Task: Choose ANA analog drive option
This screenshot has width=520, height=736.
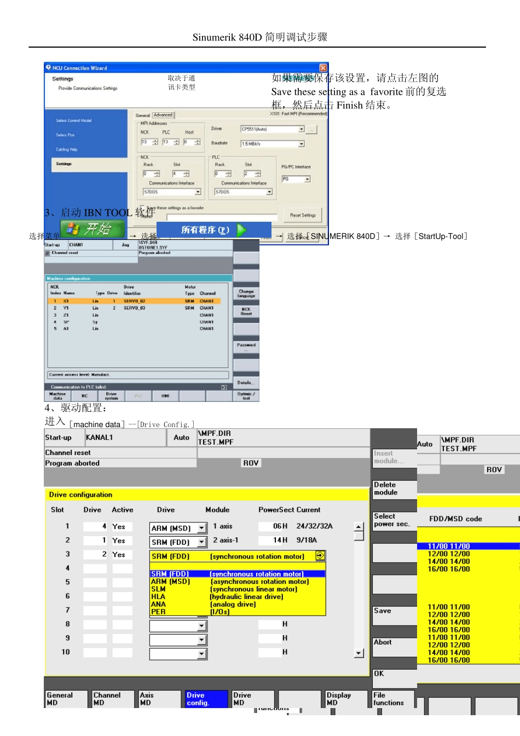Action: tap(238, 605)
